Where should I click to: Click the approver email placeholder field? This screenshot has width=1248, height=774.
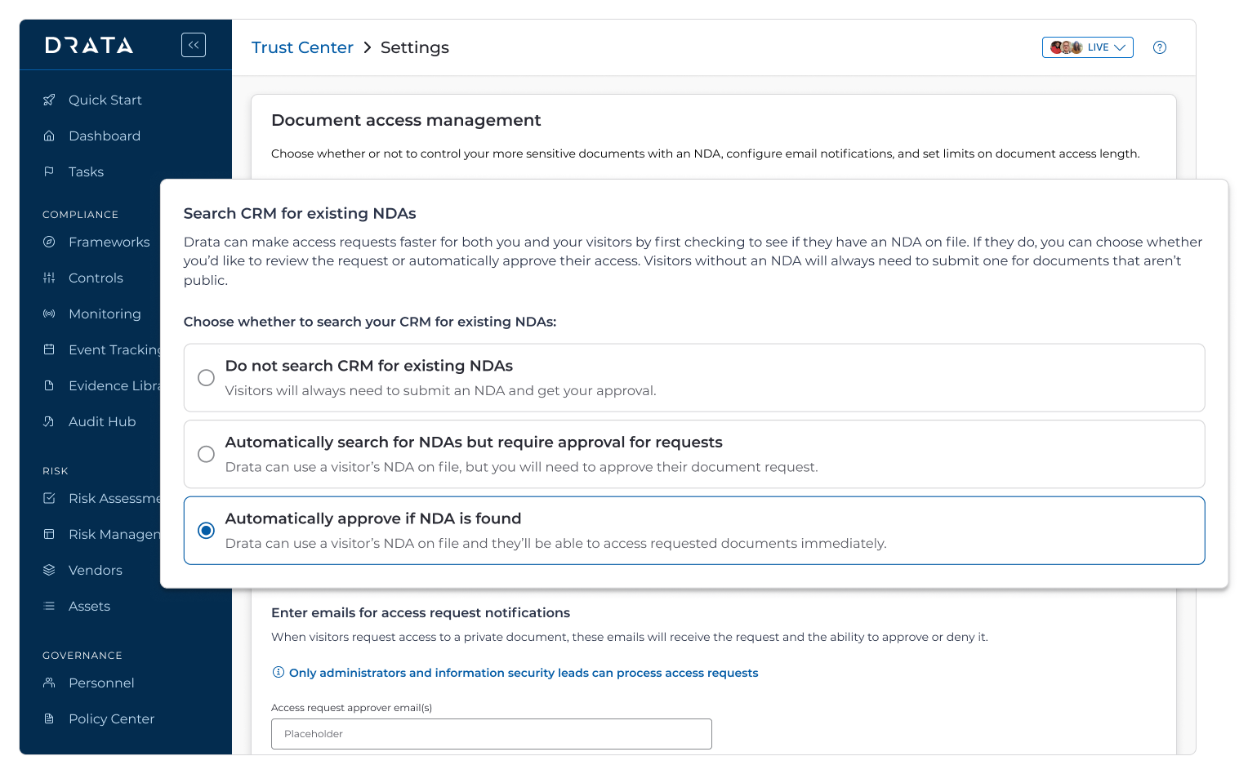491,734
